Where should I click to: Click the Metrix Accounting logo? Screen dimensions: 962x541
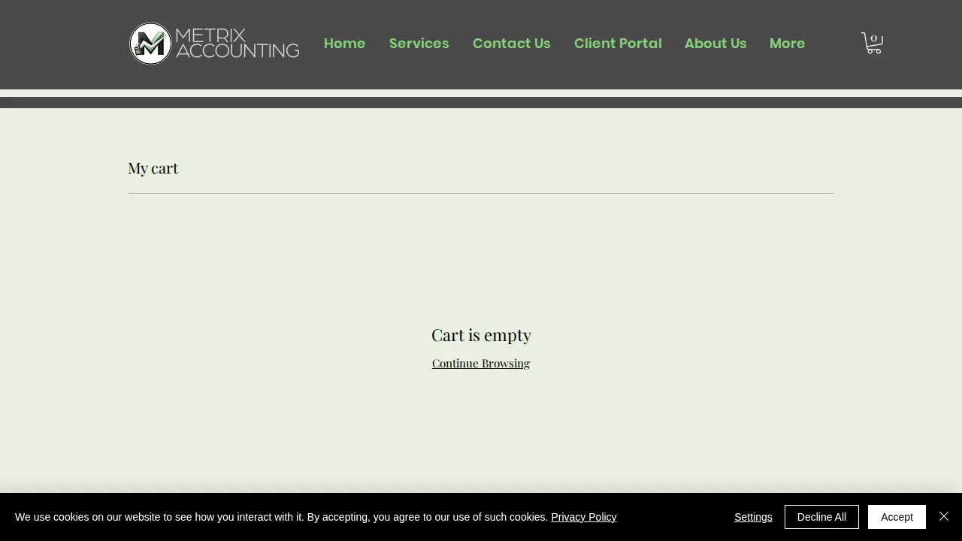coord(214,44)
